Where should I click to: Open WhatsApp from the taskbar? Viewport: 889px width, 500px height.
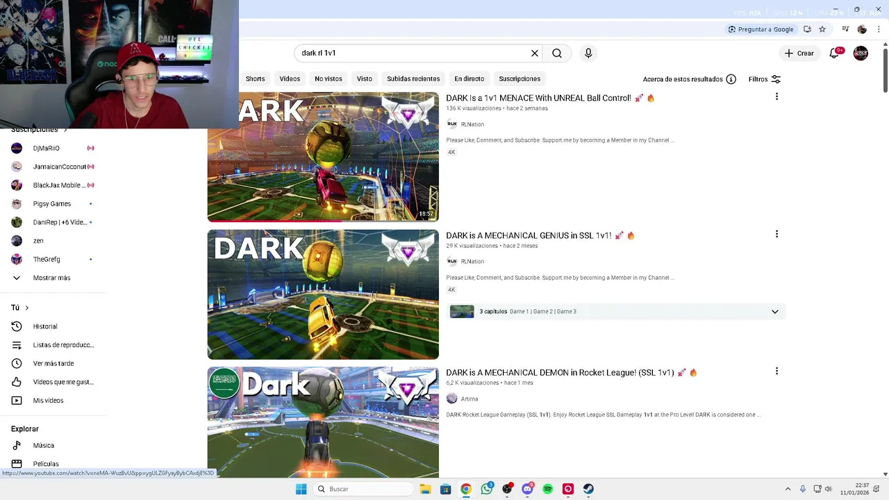click(487, 489)
